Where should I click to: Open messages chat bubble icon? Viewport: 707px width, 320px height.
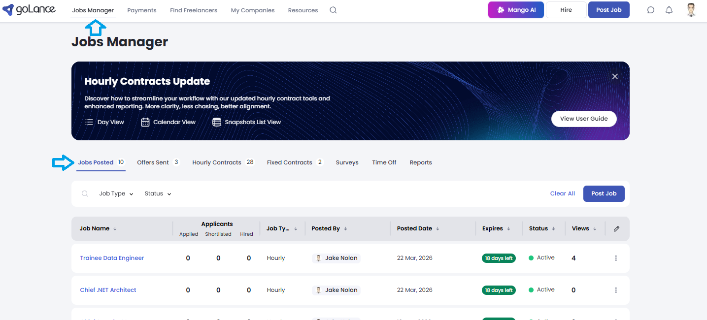pos(650,10)
